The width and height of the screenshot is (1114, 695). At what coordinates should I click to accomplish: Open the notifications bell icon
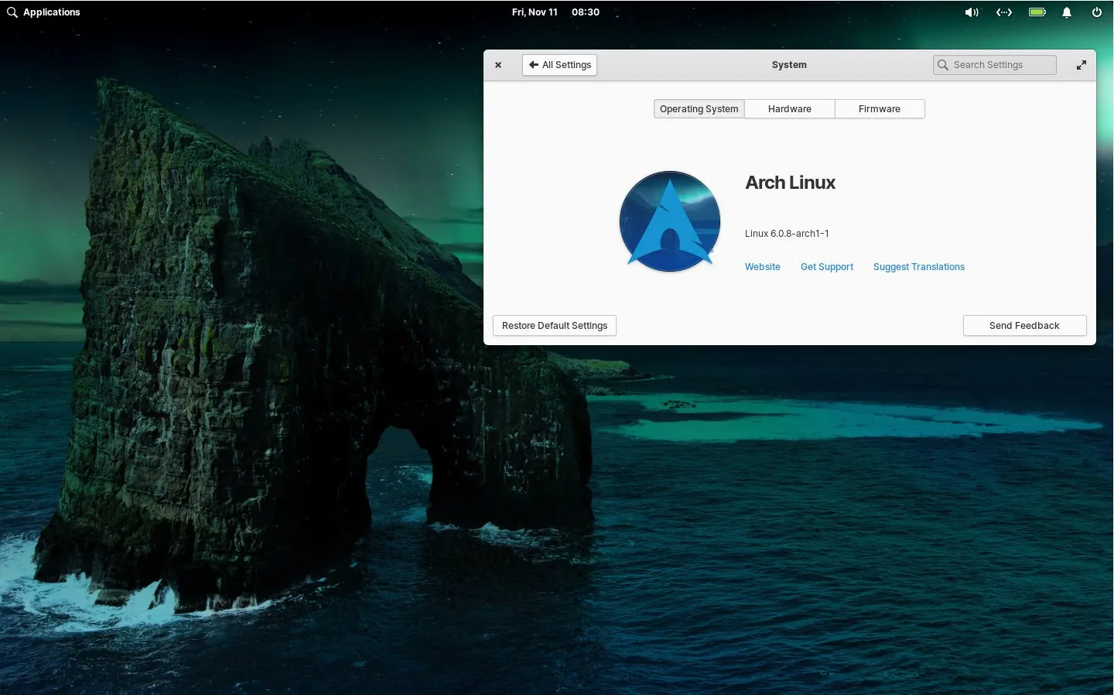(x=1066, y=12)
